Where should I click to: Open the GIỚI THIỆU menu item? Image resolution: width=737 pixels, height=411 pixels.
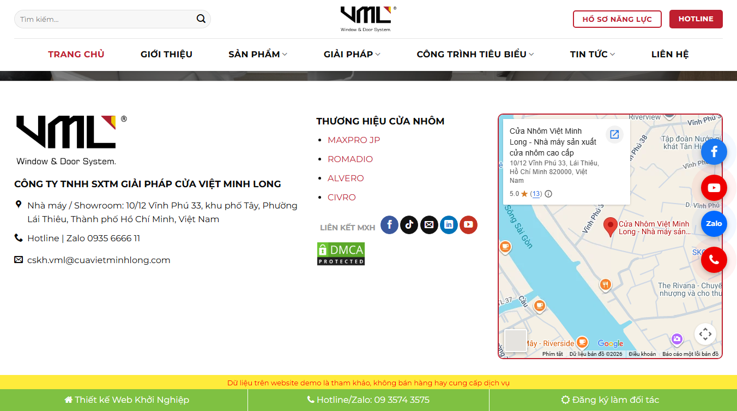[166, 54]
